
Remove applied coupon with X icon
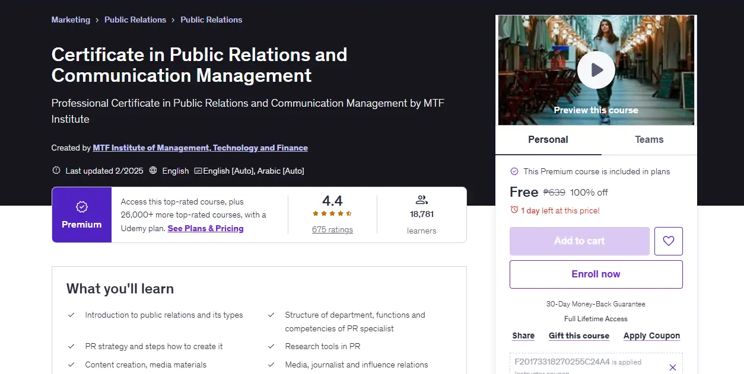point(673,367)
